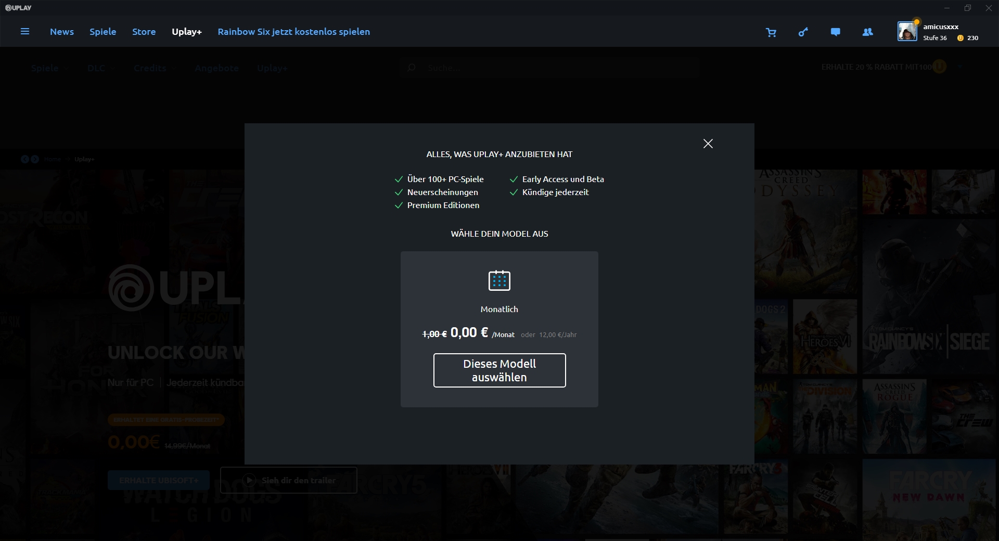This screenshot has height=541, width=999.
Task: Expand the DLC dropdown in store bar
Action: (100, 68)
